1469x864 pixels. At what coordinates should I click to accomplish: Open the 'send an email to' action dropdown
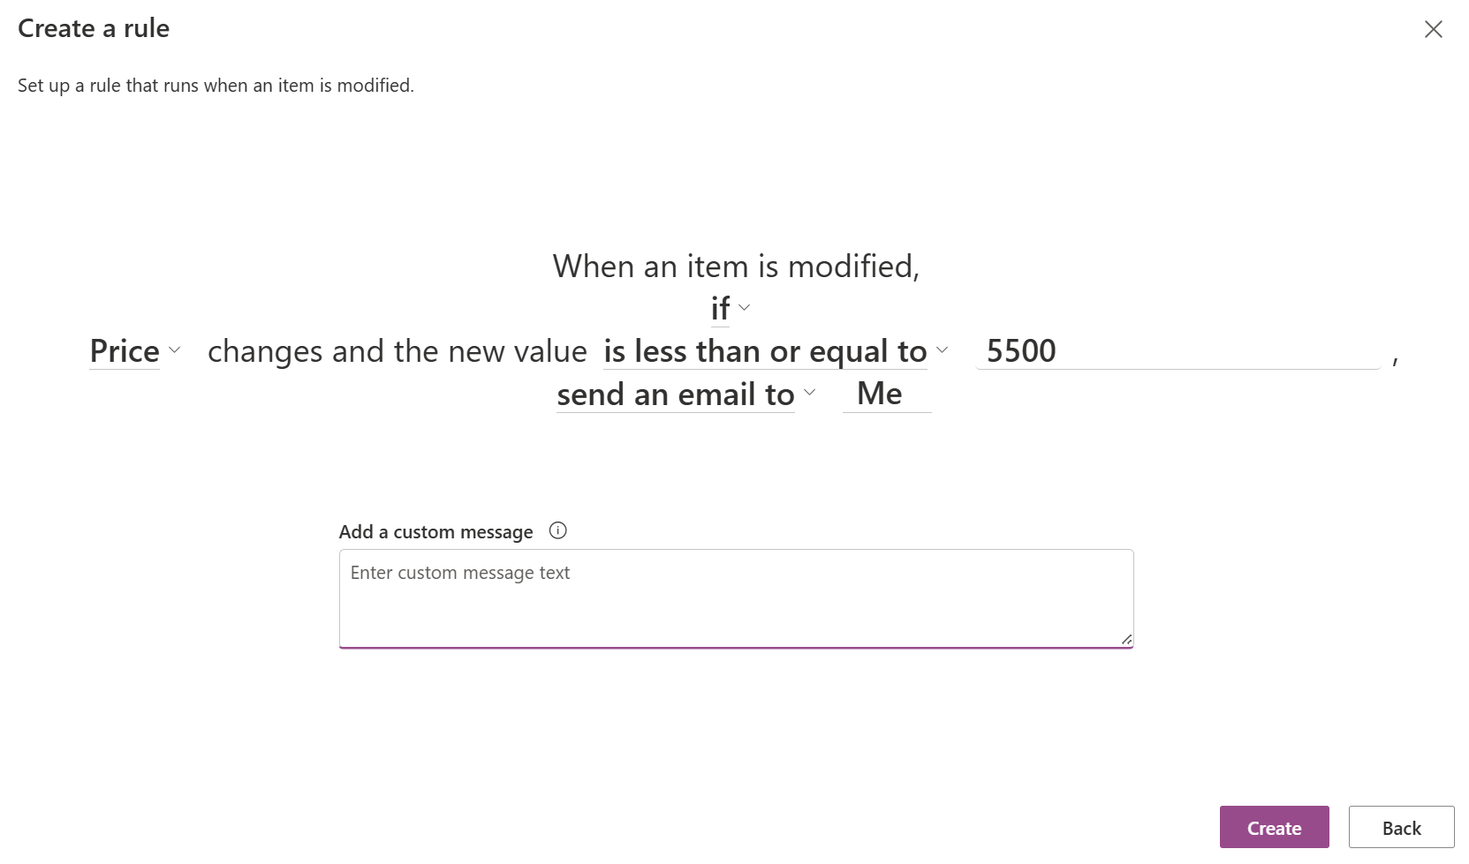click(676, 394)
